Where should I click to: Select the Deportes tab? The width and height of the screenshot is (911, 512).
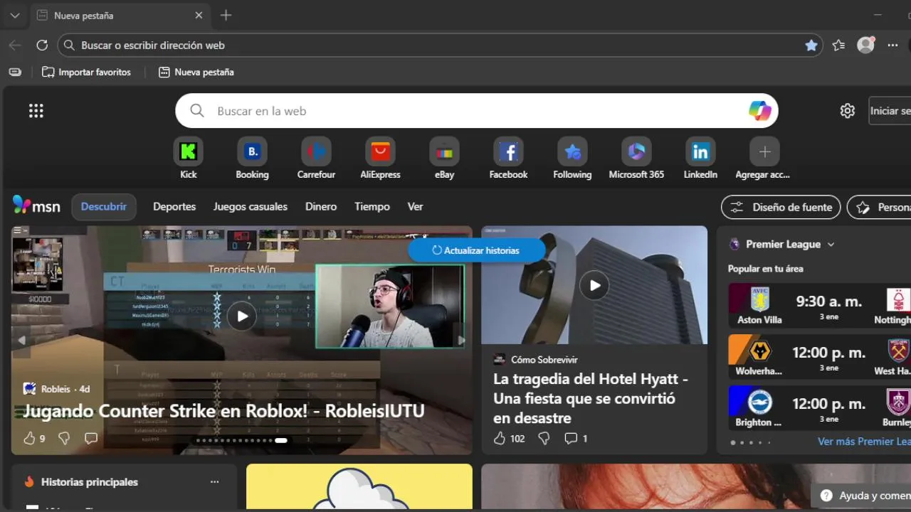pyautogui.click(x=174, y=206)
